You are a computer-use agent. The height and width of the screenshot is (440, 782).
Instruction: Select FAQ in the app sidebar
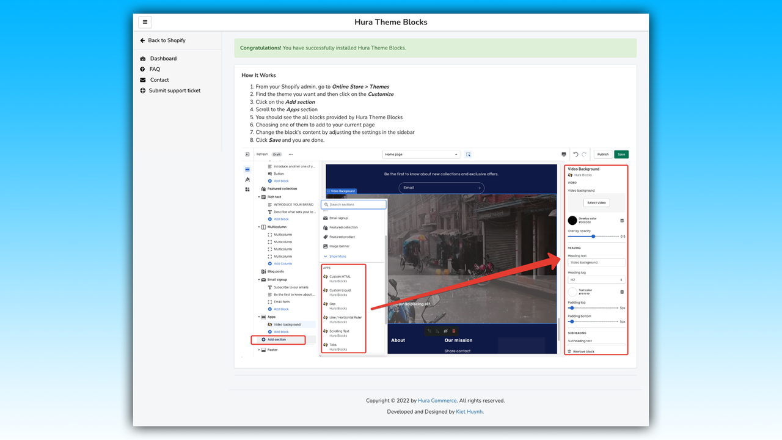point(155,68)
